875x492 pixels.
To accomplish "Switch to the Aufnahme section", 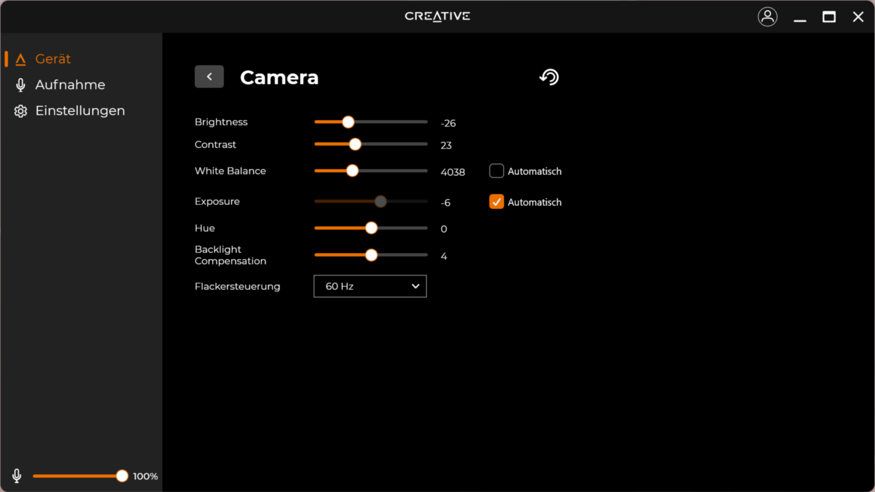I will 70,85.
